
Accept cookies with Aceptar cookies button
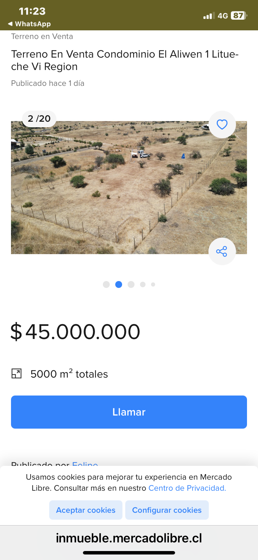point(86,510)
